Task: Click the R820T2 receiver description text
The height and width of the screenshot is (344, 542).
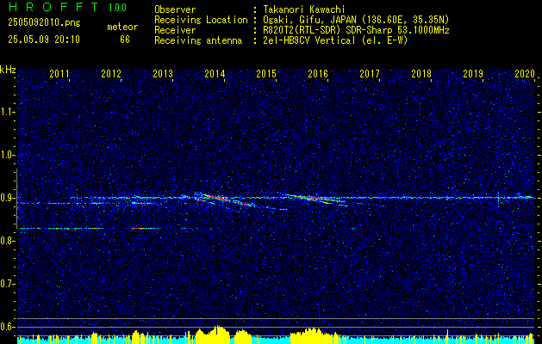Action: click(356, 30)
